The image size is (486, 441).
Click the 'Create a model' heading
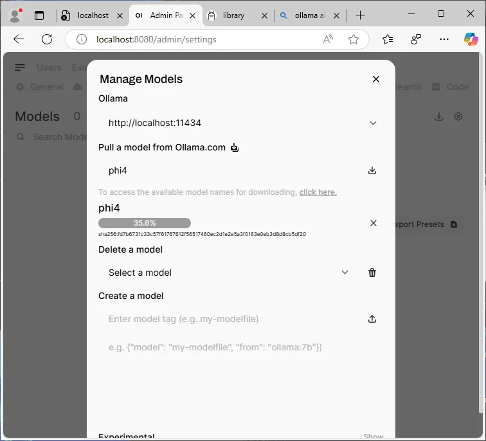pyautogui.click(x=130, y=296)
